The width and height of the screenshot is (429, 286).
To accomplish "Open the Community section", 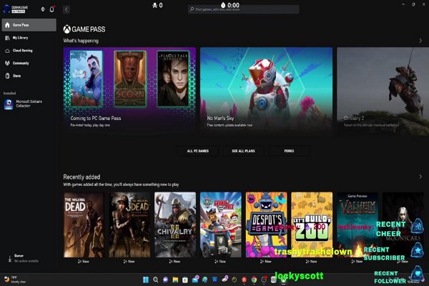I will (29, 63).
